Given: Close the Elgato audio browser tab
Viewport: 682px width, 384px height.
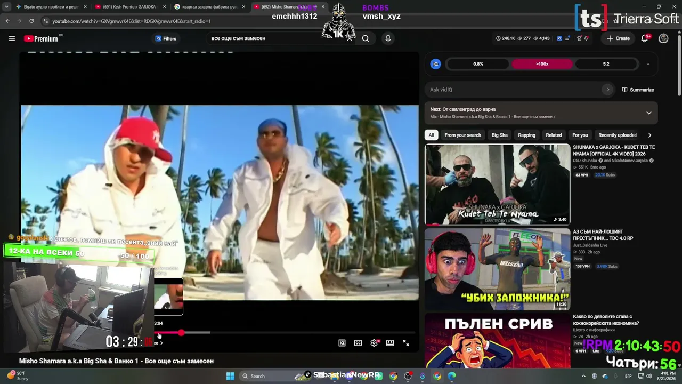Looking at the screenshot, I should click(85, 7).
